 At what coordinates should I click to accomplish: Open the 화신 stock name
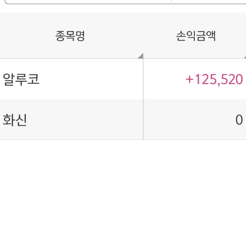[x=15, y=120]
